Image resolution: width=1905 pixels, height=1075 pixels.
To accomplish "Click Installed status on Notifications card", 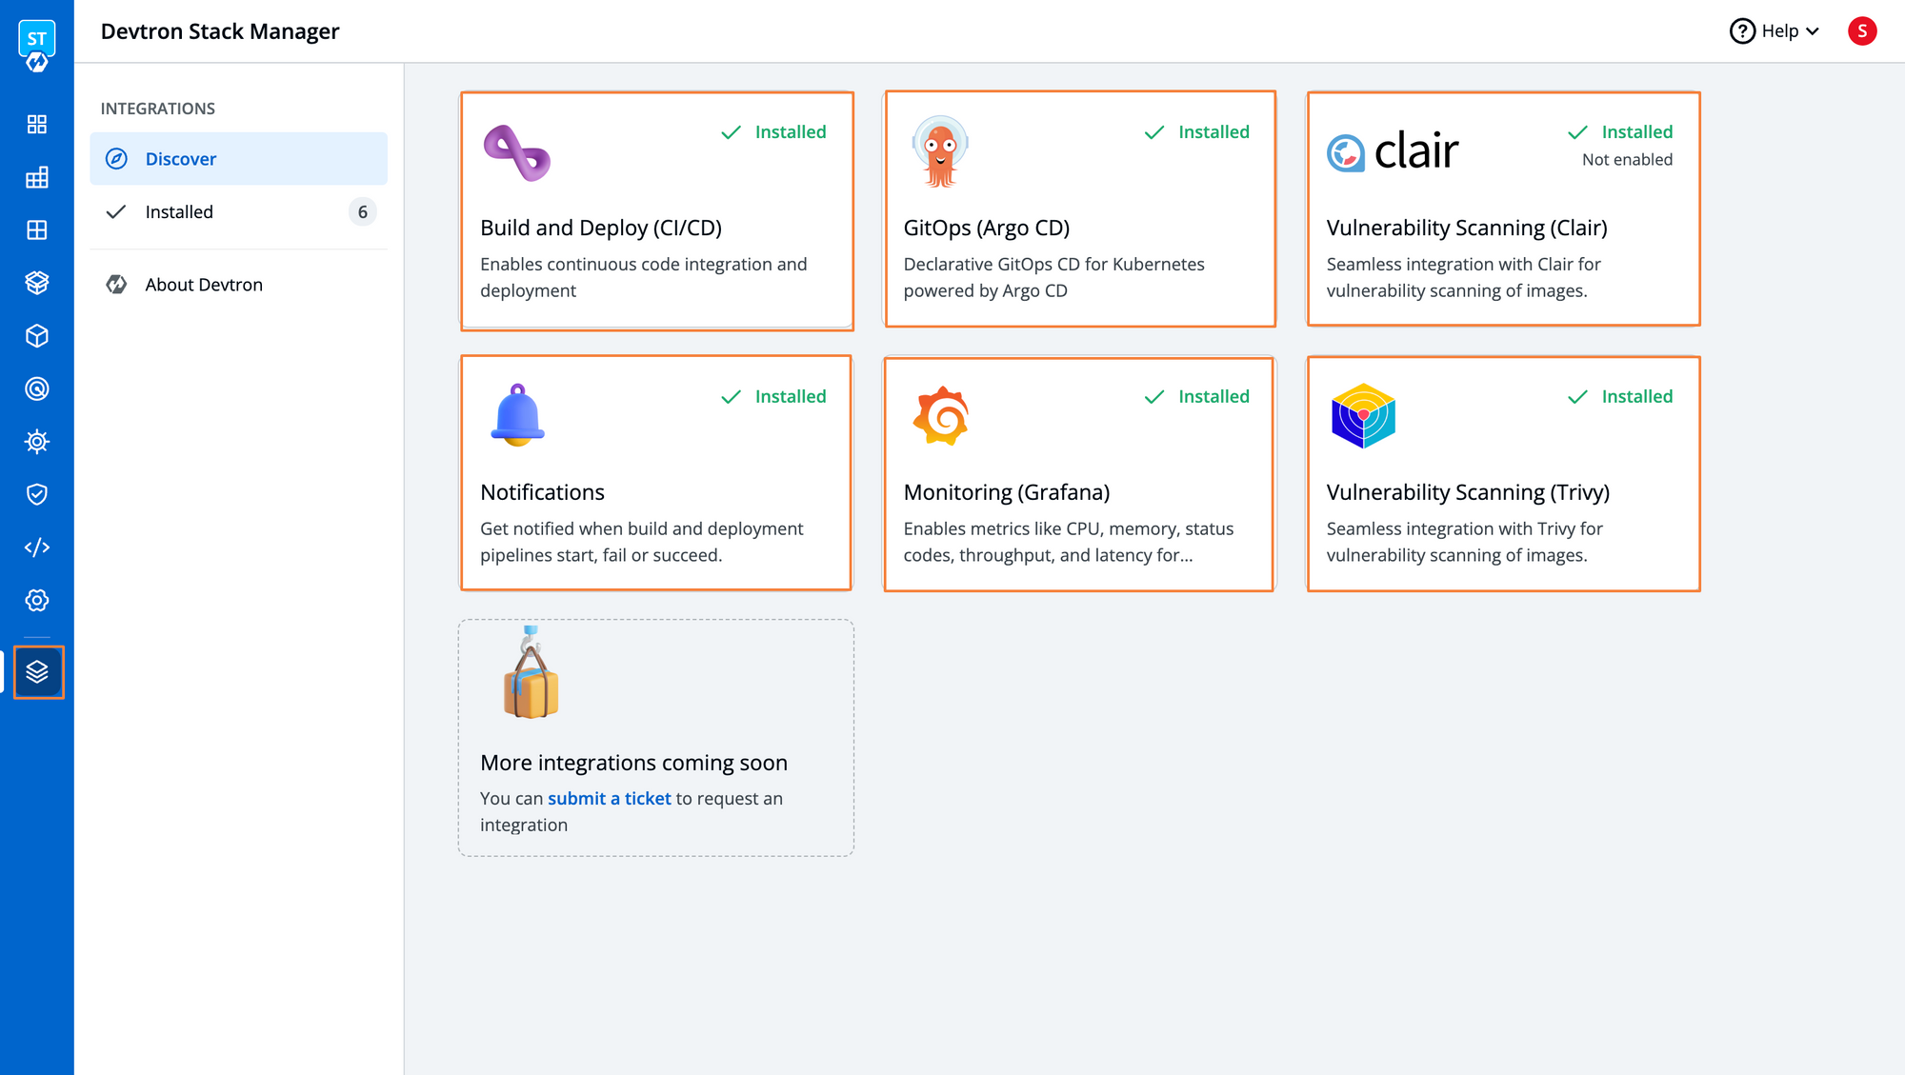I will [x=773, y=397].
